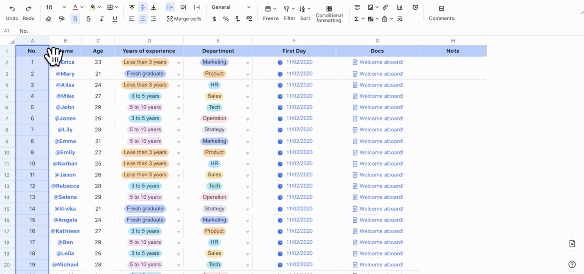Image resolution: width=584 pixels, height=274 pixels.
Task: Select the paint format roller icon
Action: [61, 19]
